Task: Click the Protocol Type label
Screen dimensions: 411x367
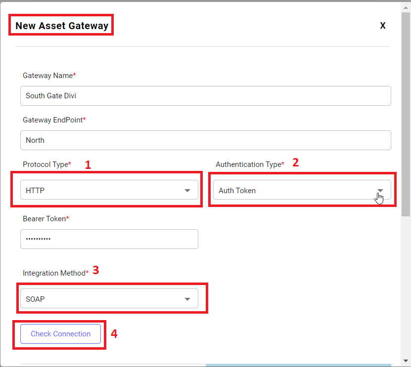Action: (x=47, y=164)
